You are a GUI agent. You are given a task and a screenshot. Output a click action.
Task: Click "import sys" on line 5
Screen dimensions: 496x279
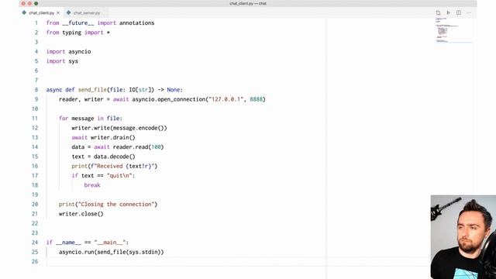click(62, 61)
